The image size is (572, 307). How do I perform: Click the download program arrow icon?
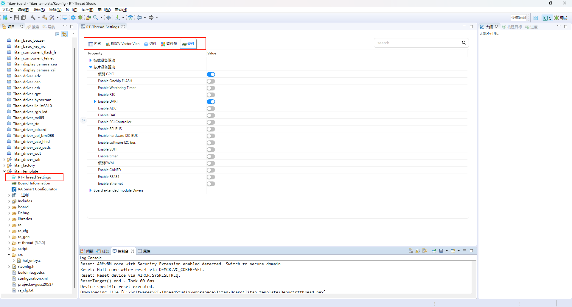(x=117, y=18)
